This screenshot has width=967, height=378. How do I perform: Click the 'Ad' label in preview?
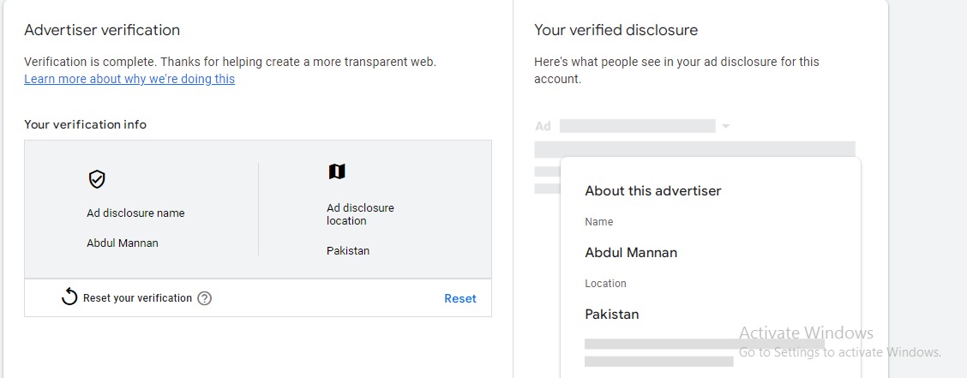click(543, 126)
